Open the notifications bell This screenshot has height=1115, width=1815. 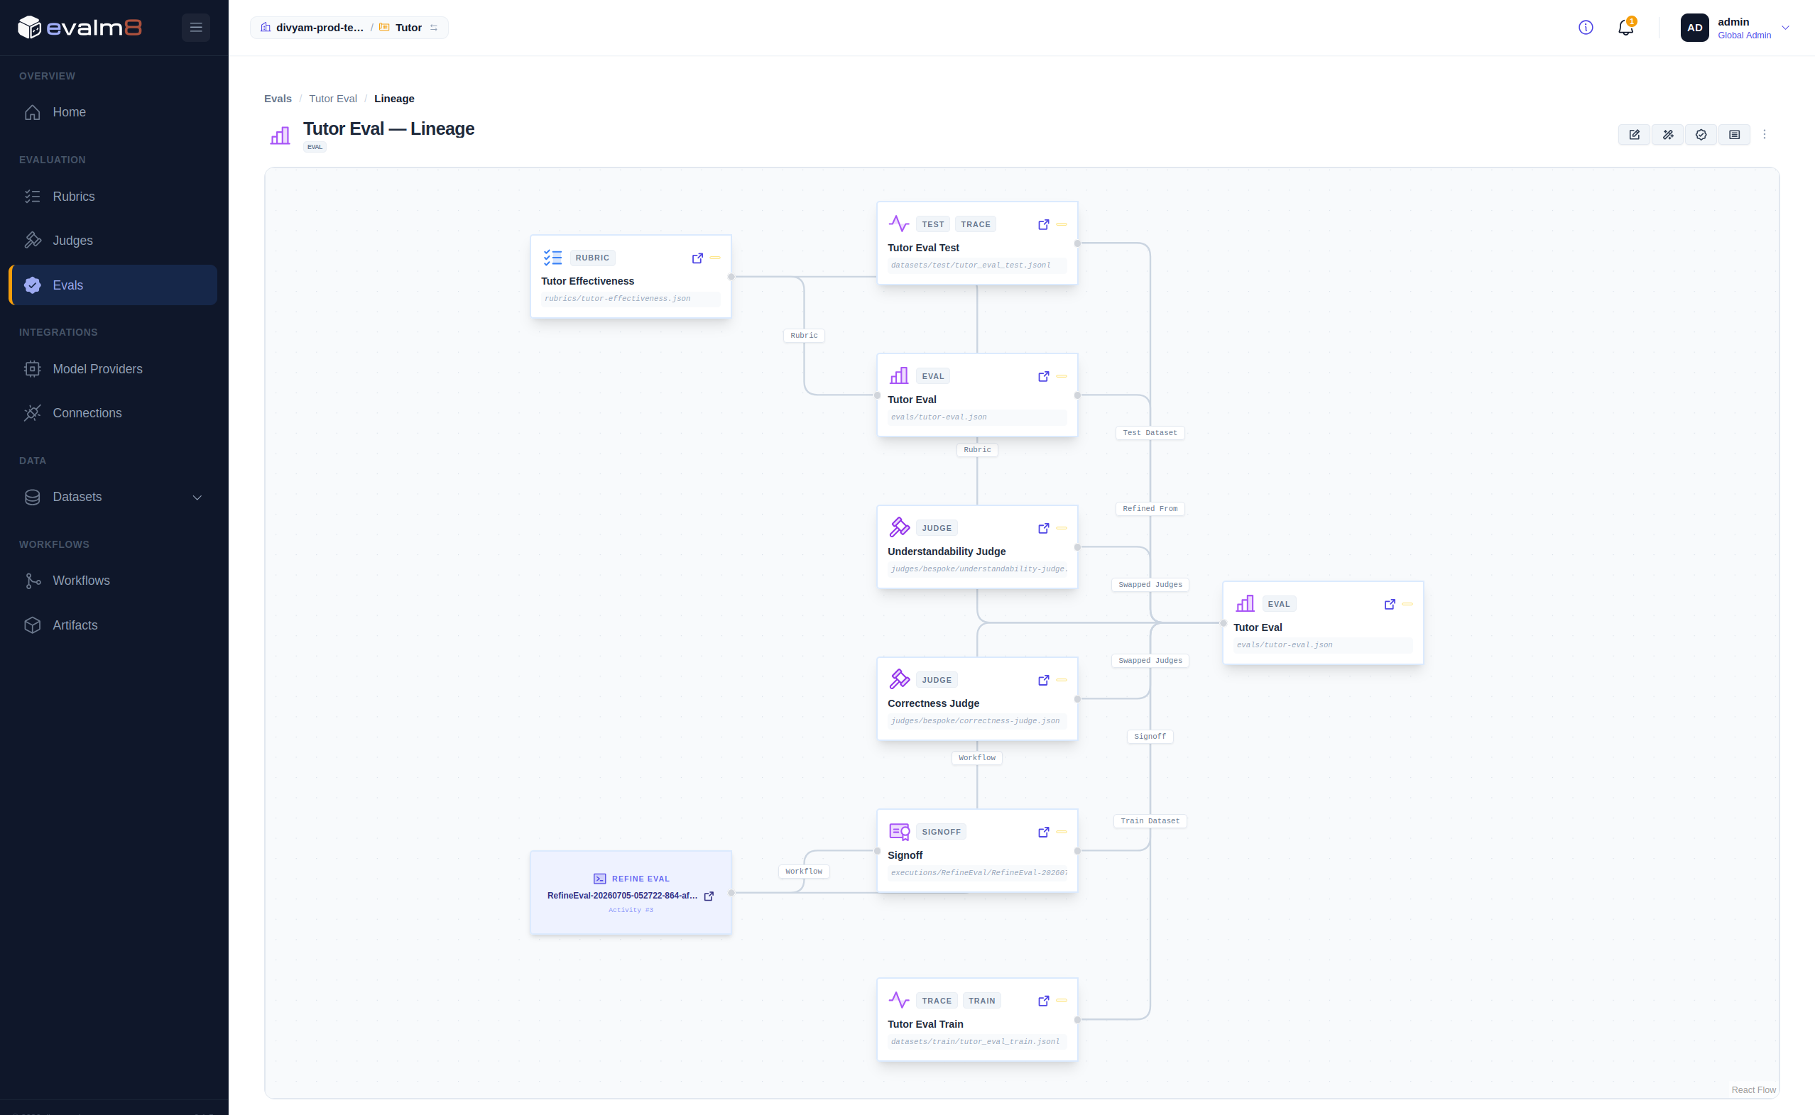click(x=1625, y=28)
